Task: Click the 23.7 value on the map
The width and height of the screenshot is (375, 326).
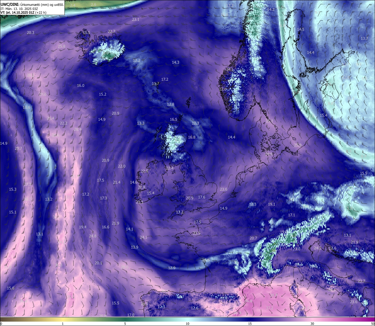Action: [362, 281]
